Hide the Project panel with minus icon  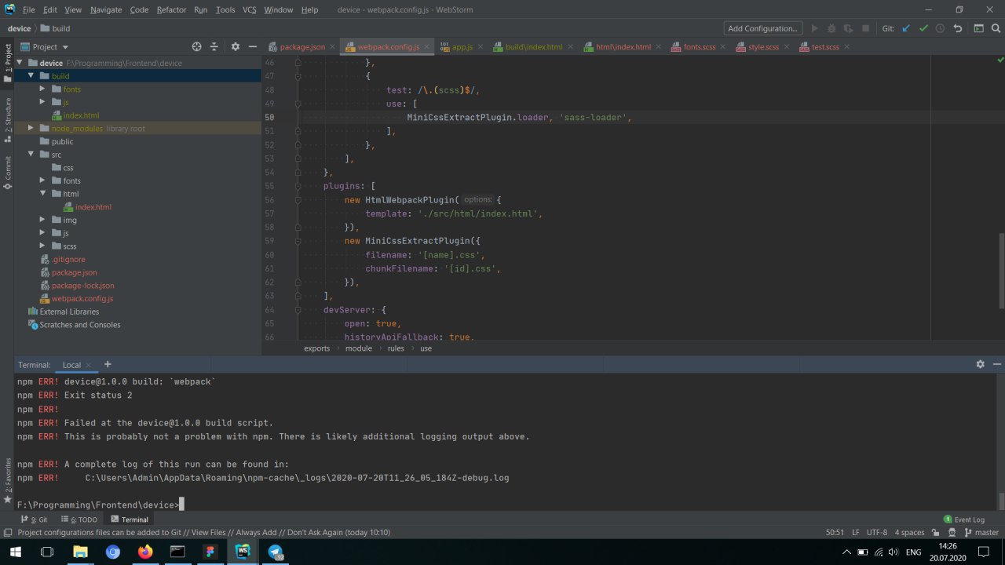(252, 47)
